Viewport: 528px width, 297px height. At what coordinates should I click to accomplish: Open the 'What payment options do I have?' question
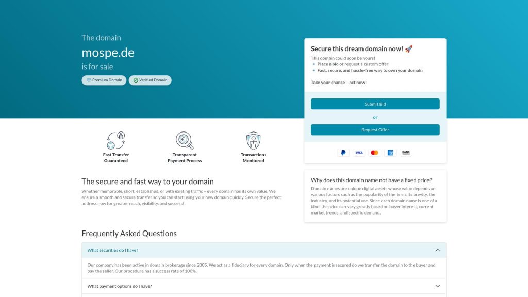(x=120, y=286)
